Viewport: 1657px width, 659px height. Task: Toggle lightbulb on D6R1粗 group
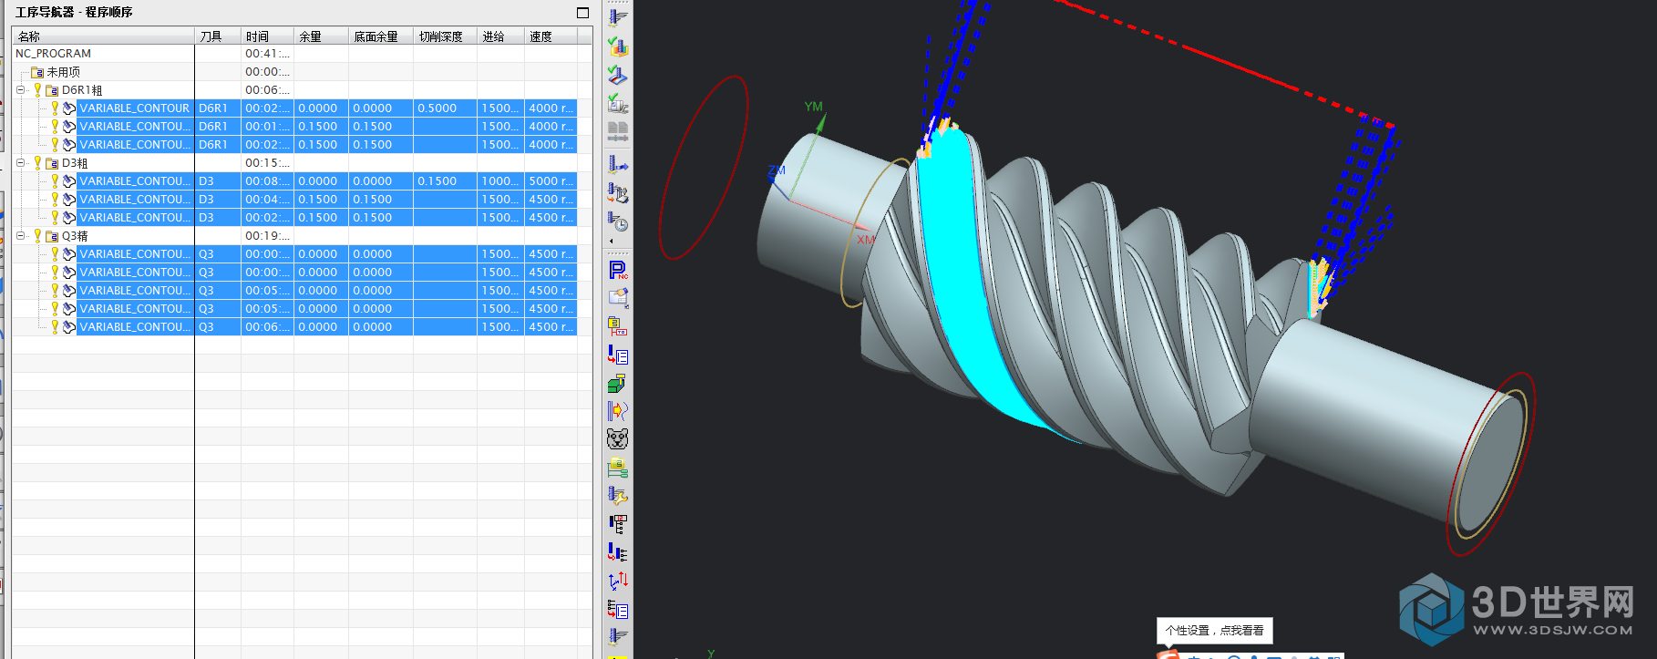(x=37, y=89)
